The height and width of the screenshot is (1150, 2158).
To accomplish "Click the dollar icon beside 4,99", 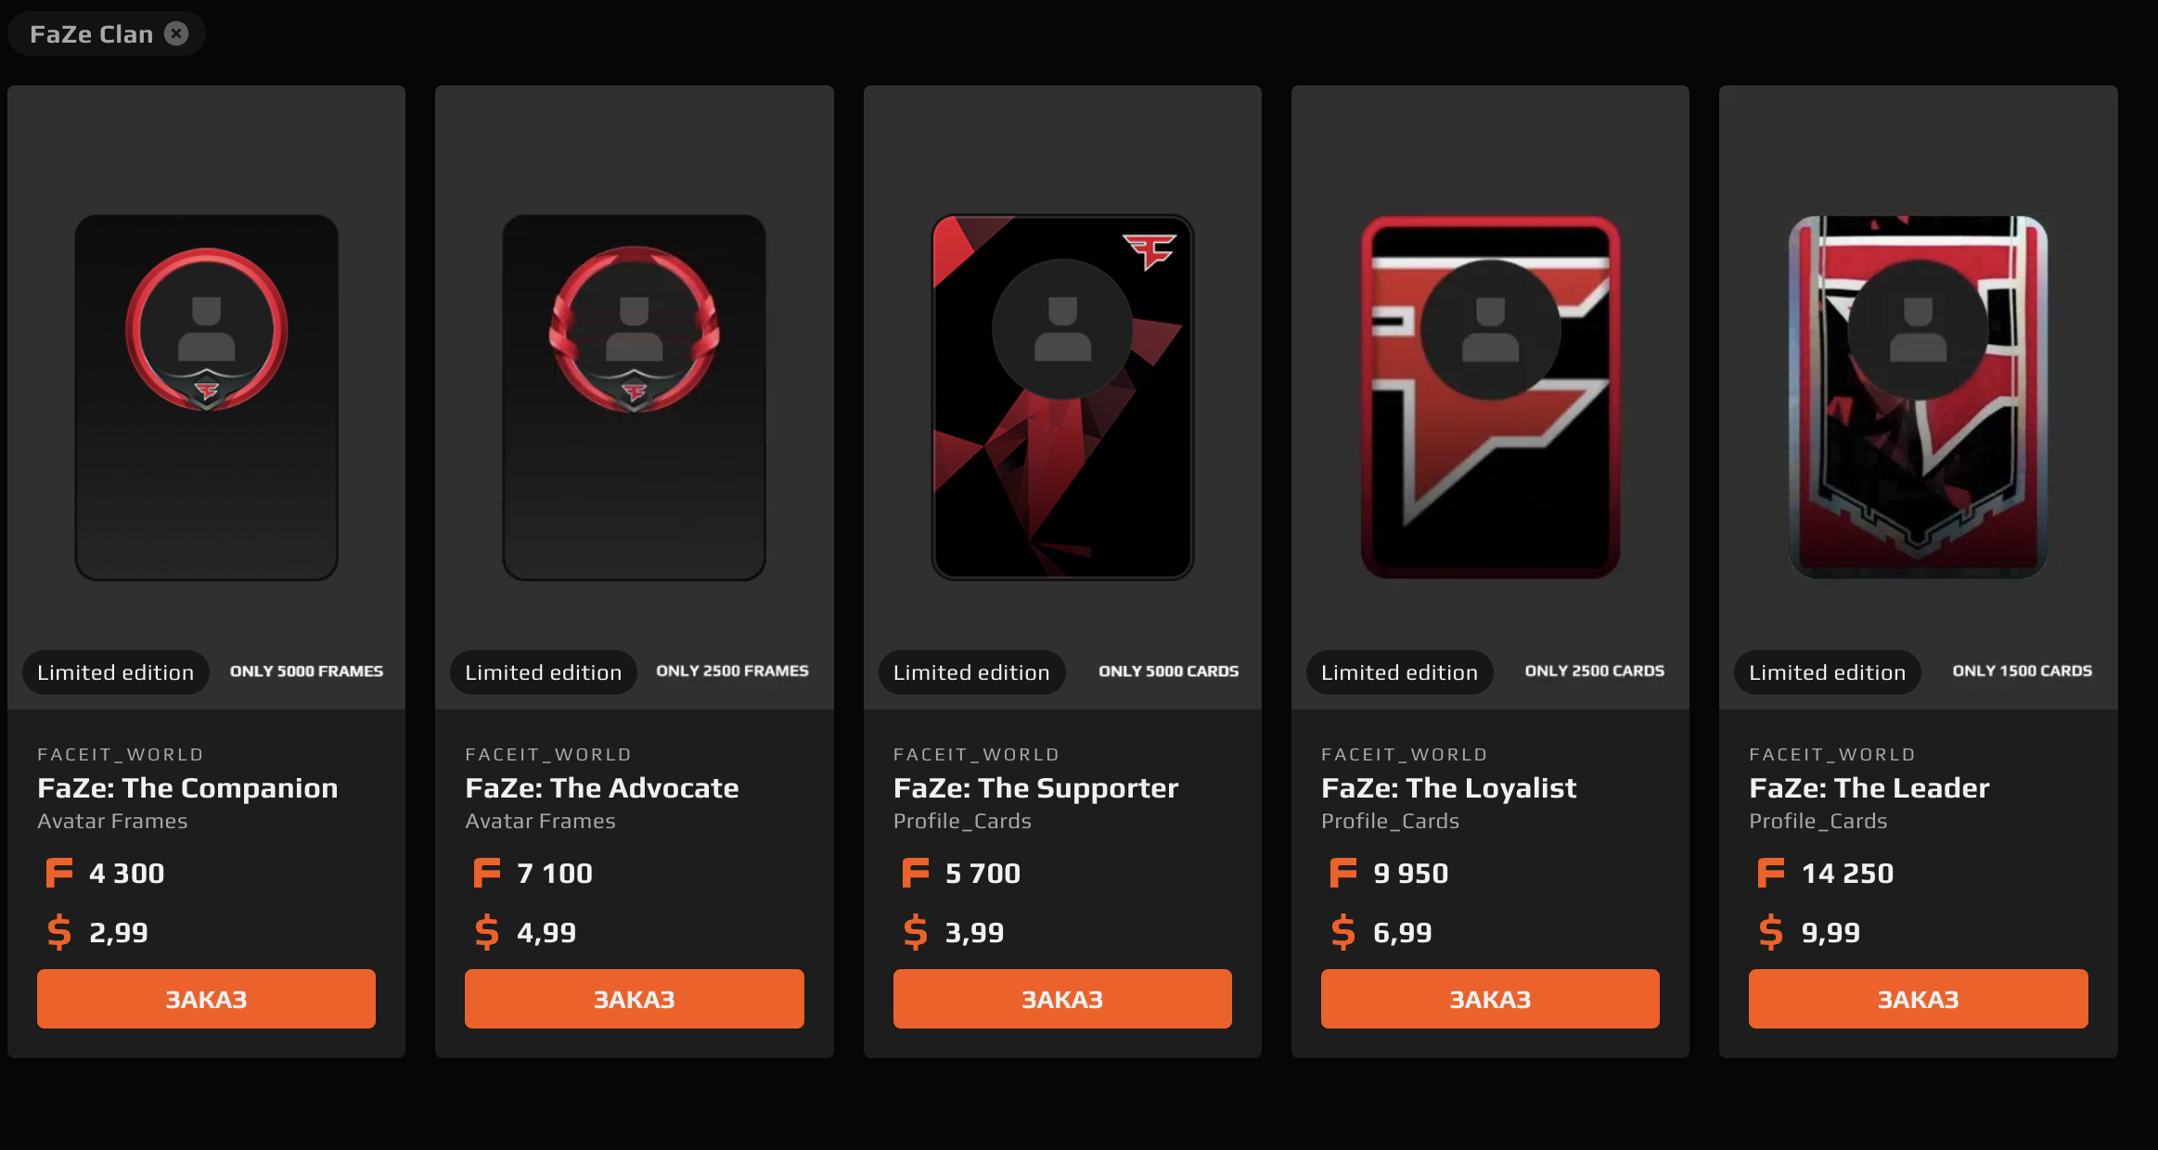I will [487, 932].
